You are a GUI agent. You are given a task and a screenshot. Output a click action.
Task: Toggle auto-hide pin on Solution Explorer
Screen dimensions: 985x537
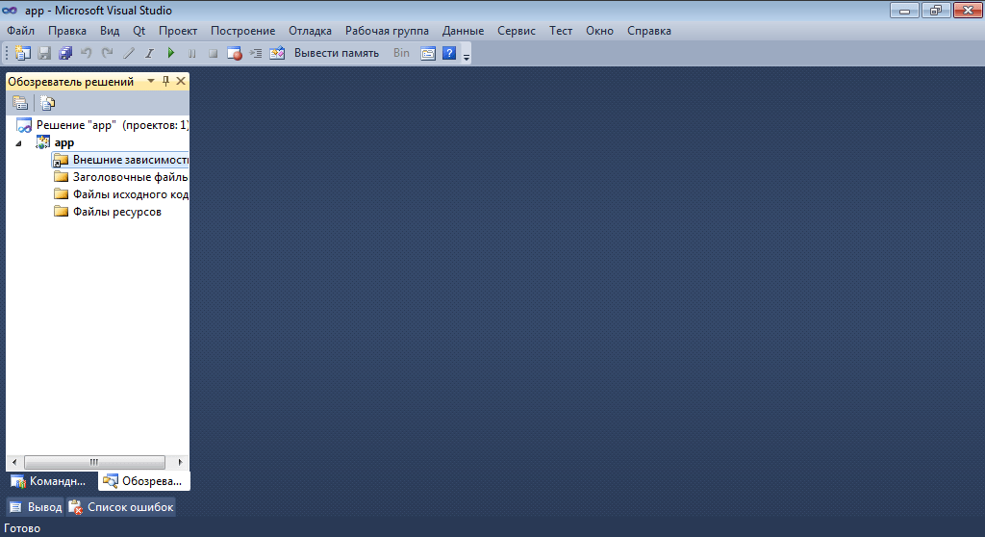coord(165,81)
